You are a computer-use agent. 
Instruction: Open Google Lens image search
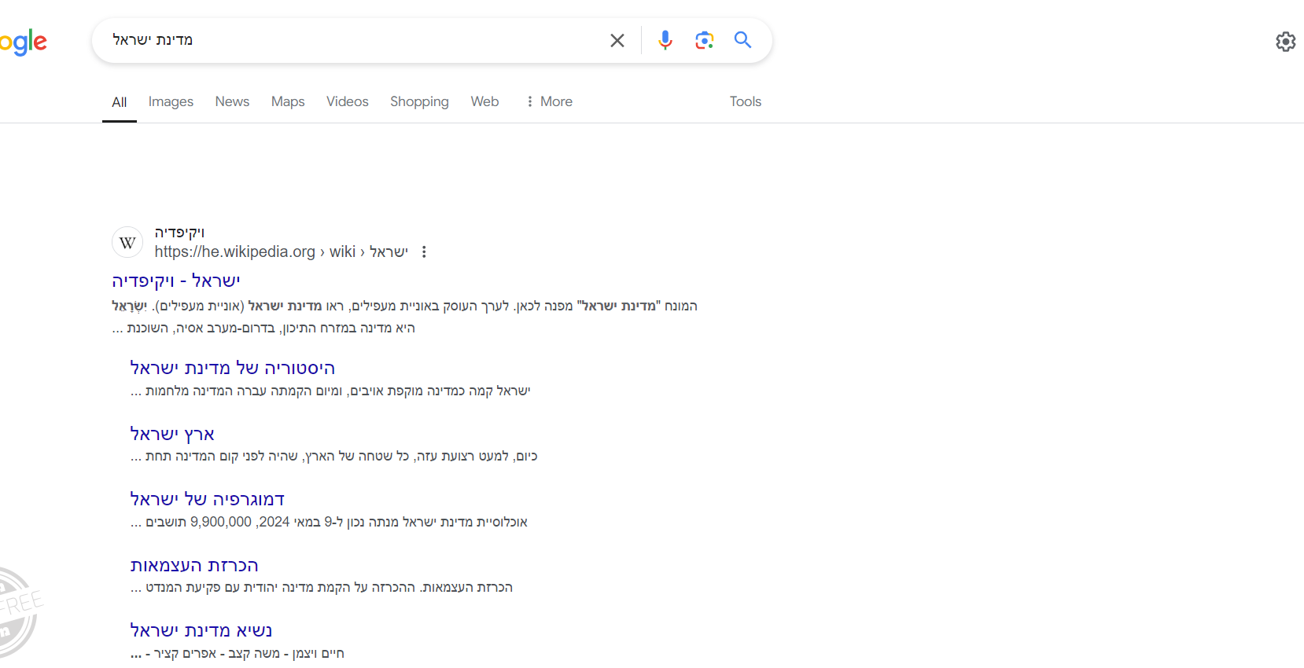click(x=704, y=40)
